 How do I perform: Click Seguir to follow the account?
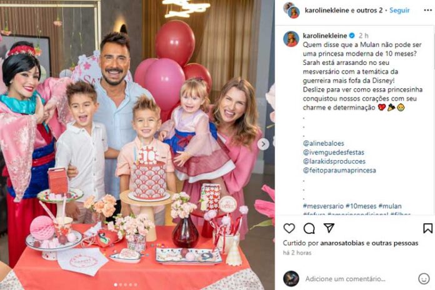pyautogui.click(x=399, y=10)
